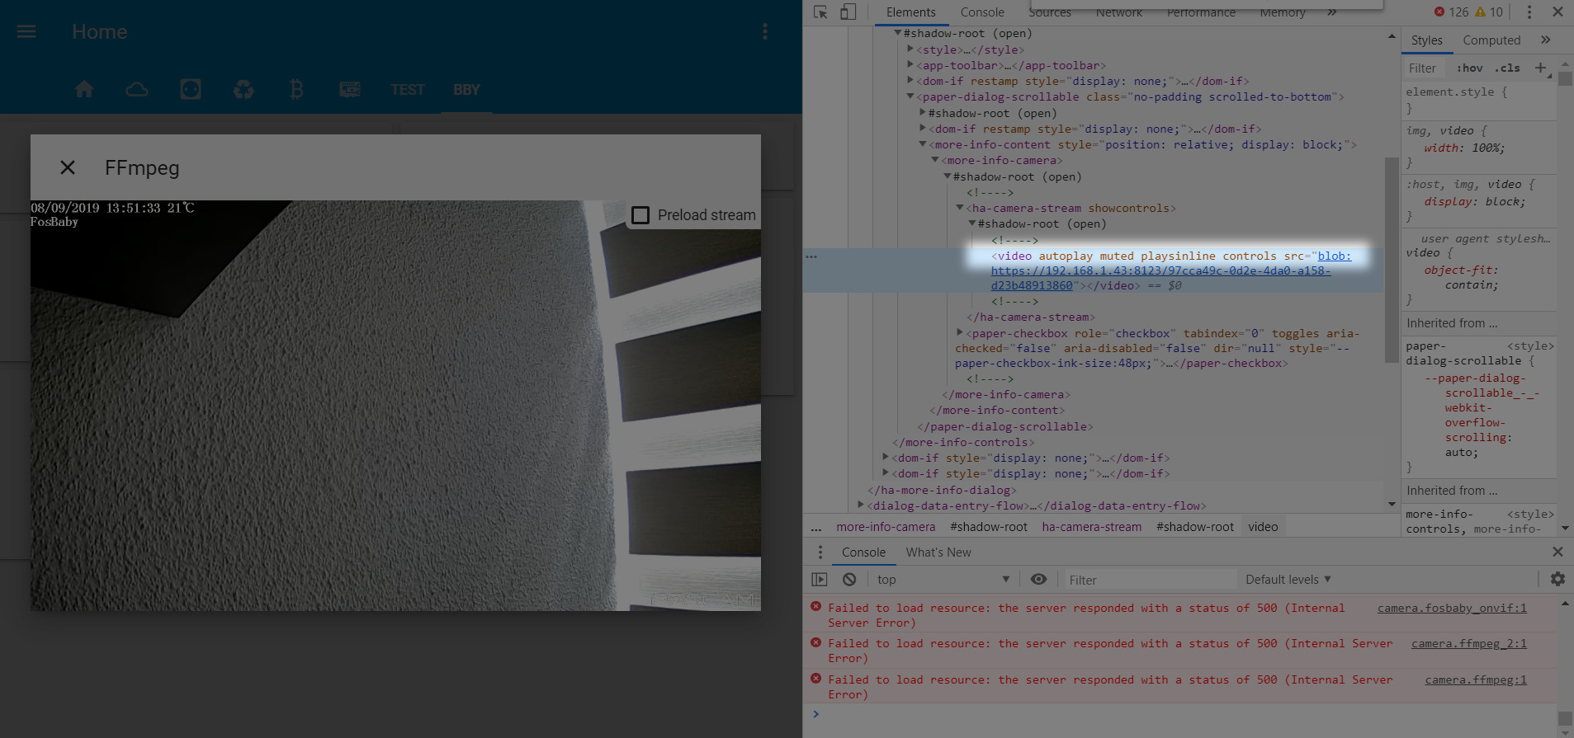The width and height of the screenshot is (1574, 738).
Task: Toggle the :hov element state panel
Action: (1469, 68)
